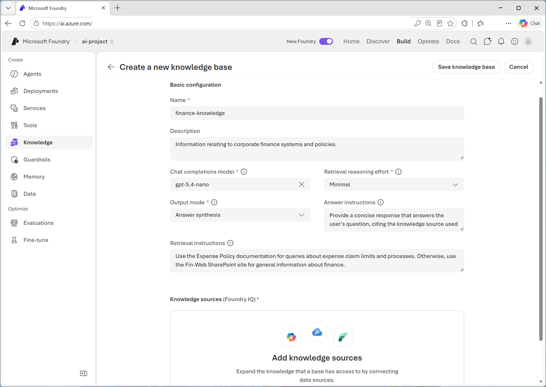The image size is (546, 387).
Task: Click the reader view icon in address bar
Action: coord(440,23)
